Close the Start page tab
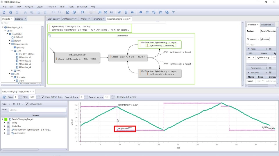This screenshot has width=279, height=156. pos(59,19)
